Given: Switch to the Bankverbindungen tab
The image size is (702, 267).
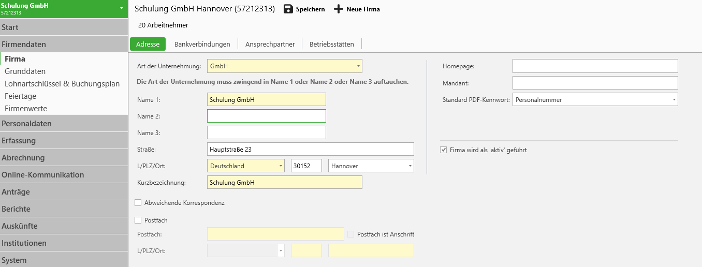Looking at the screenshot, I should coord(202,44).
